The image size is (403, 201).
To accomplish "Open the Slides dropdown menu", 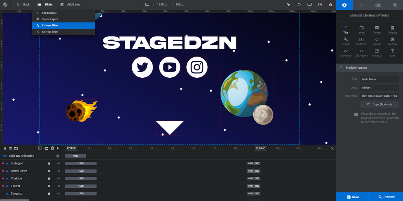I will 45,5.
